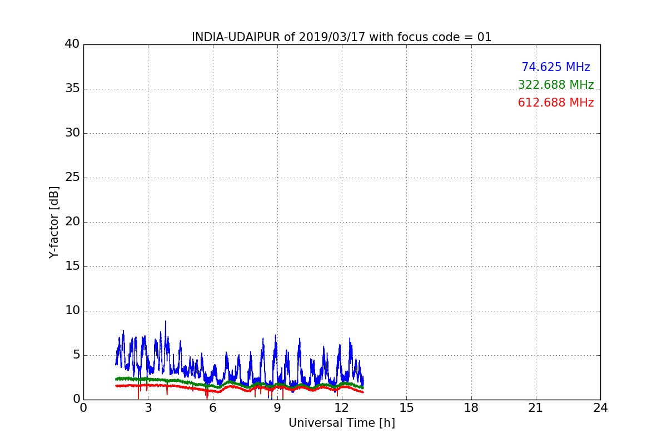This screenshot has width=667, height=444.
Task: Click x-axis tick label 21
Action: click(x=536, y=408)
